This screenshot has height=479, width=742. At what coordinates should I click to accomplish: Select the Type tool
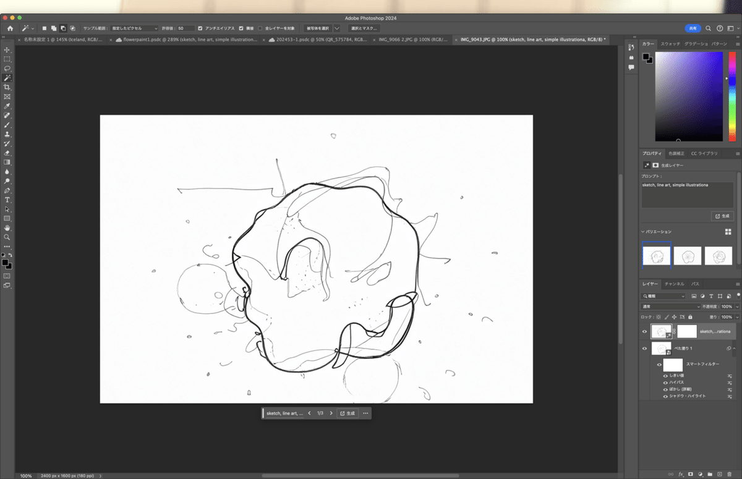coord(7,200)
